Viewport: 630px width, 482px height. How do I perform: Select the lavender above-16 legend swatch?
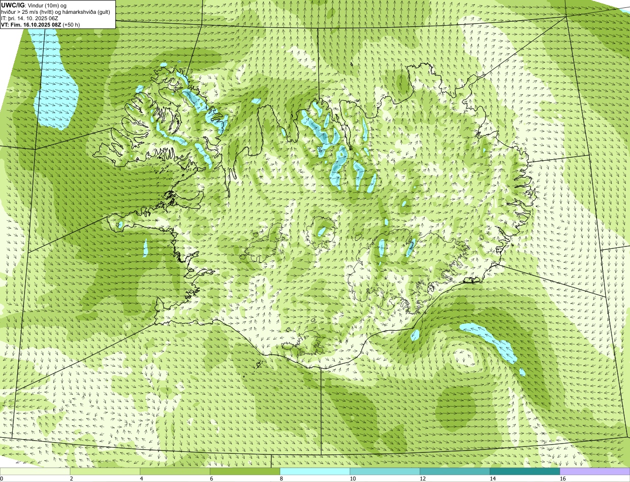[x=595, y=472]
